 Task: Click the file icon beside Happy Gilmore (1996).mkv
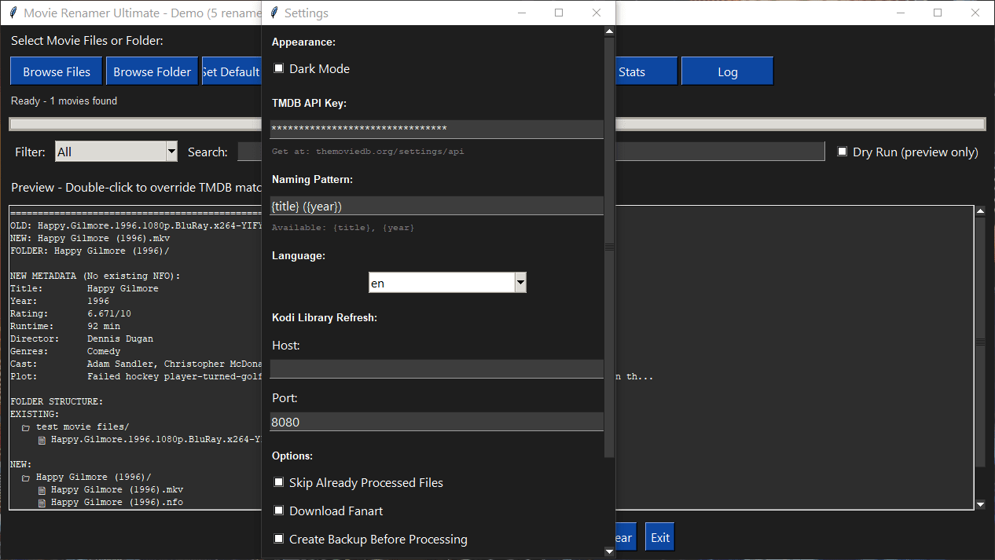coord(41,489)
